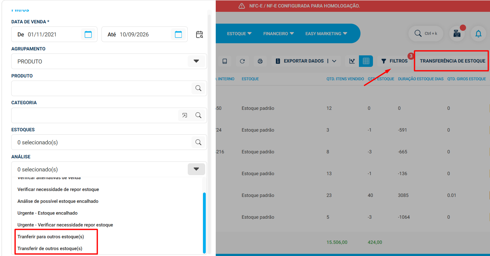Click the 'ESTOQUE' table column header
Image resolution: width=490 pixels, height=256 pixels.
pyautogui.click(x=250, y=79)
